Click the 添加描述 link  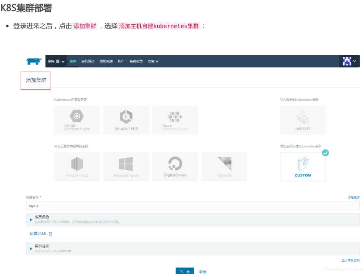point(354,197)
